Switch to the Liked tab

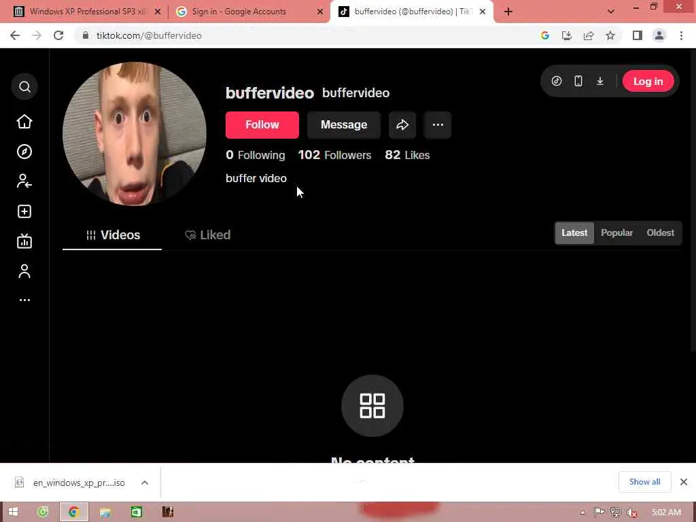(x=208, y=234)
